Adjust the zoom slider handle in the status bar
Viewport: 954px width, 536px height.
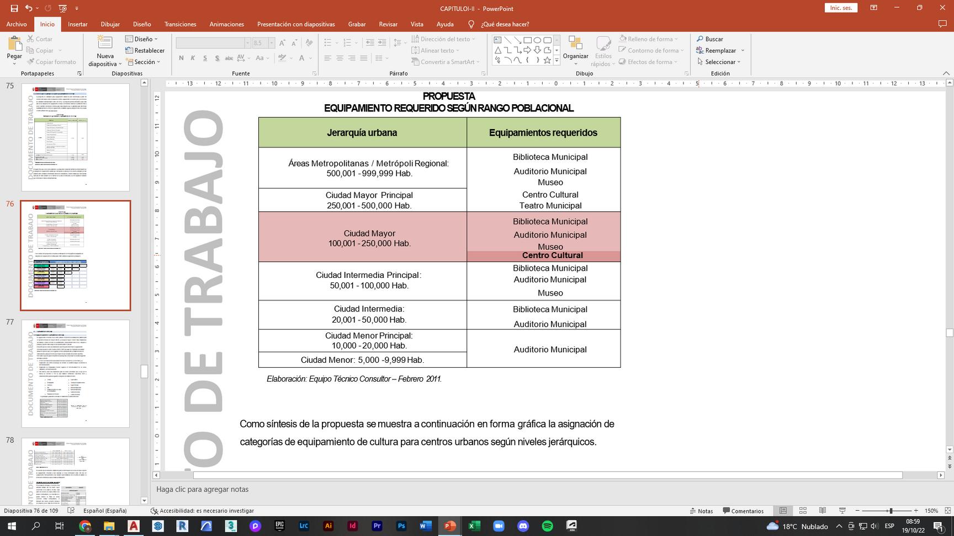click(x=891, y=511)
